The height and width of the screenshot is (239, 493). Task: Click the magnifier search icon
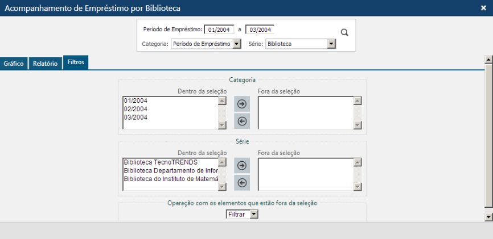(344, 32)
